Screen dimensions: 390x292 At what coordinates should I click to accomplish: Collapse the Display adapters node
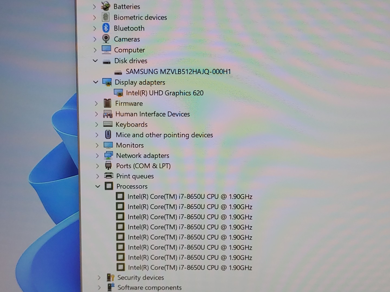click(x=96, y=82)
